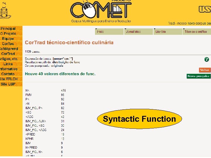Click the N<PRED function row label
211x158 pixels.
coord(31,147)
